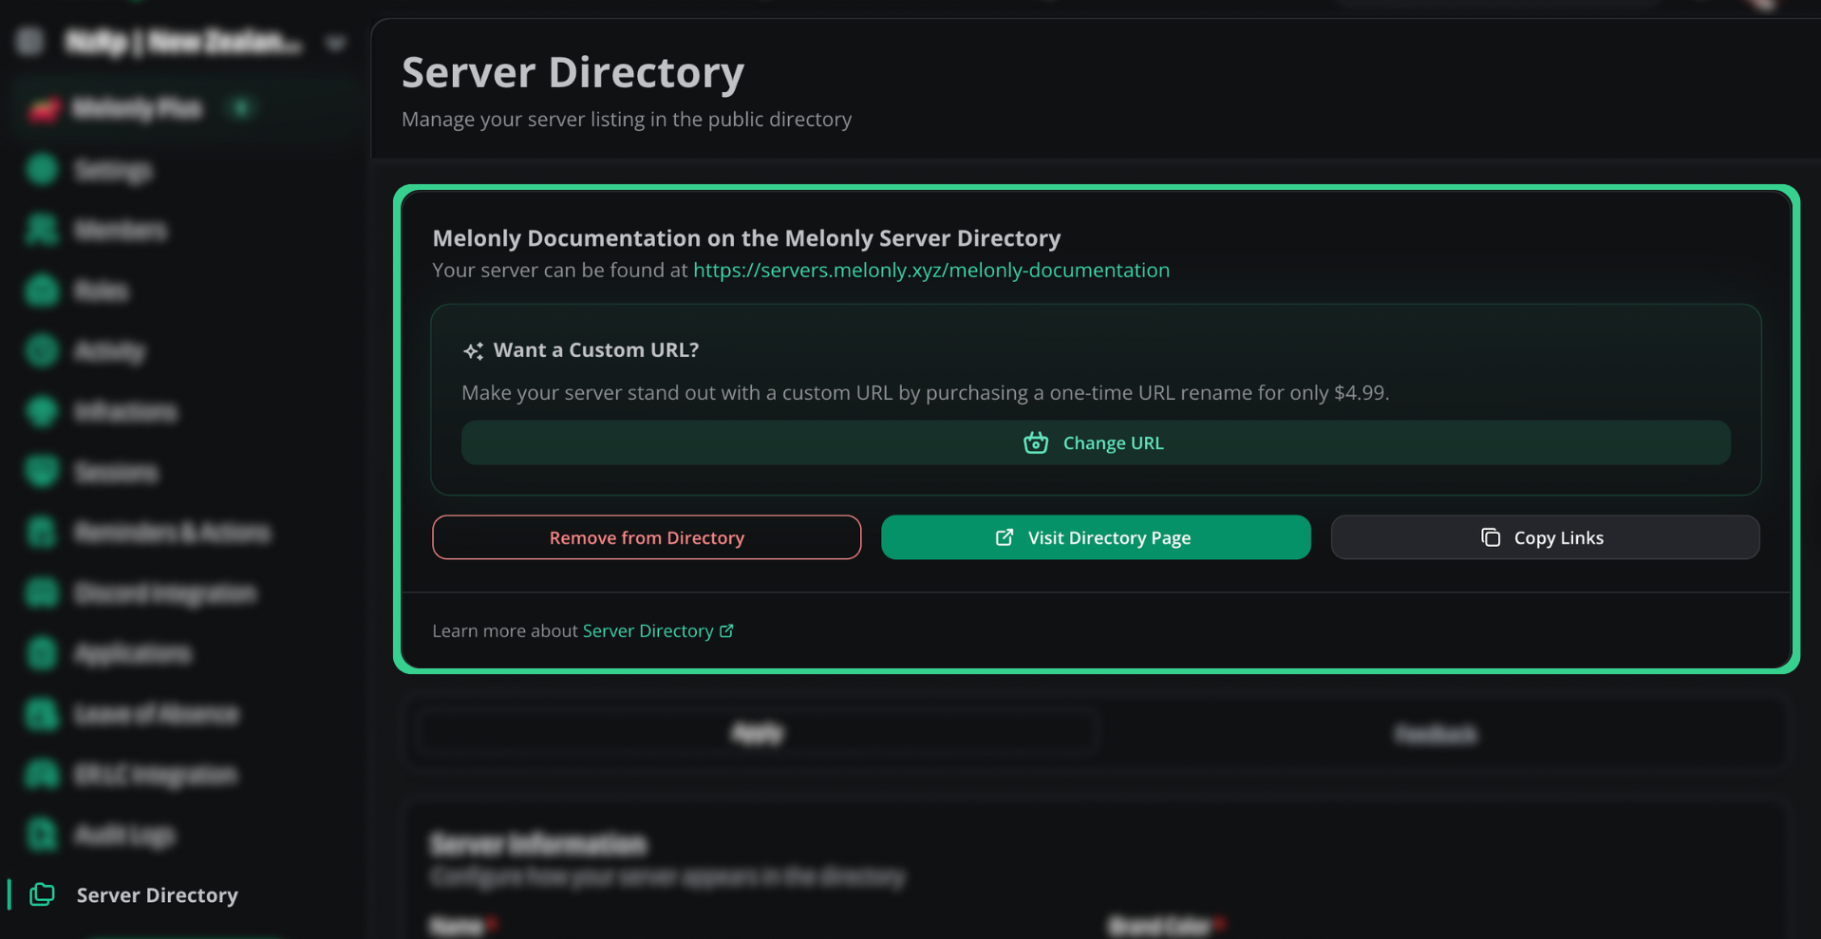The height and width of the screenshot is (939, 1821).
Task: Open Melonly Plus in the sidebar
Action: point(138,108)
